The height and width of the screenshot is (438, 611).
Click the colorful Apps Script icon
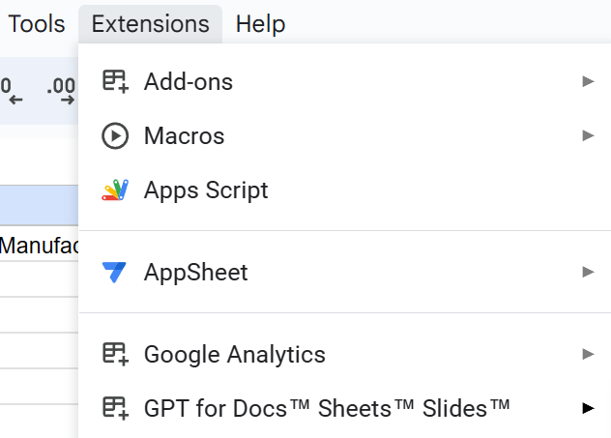coord(115,190)
